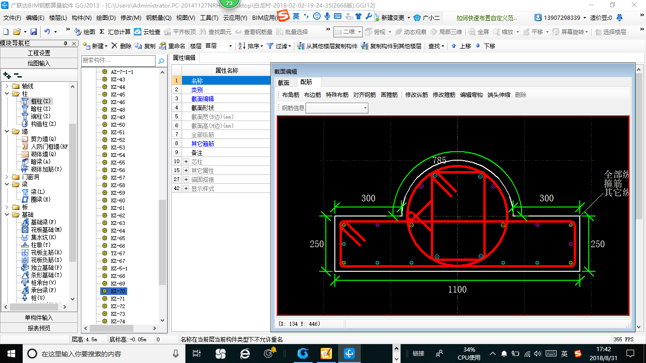Open the 钢筋量(Q) menu

pos(158,18)
